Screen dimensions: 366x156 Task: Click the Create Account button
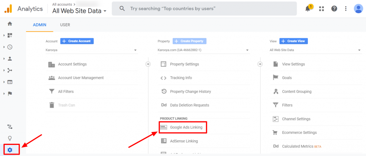77,41
